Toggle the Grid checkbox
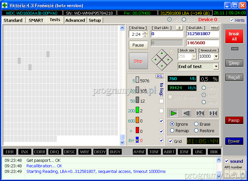Image resolution: width=248 pixels, height=181 pixels. (x=170, y=141)
